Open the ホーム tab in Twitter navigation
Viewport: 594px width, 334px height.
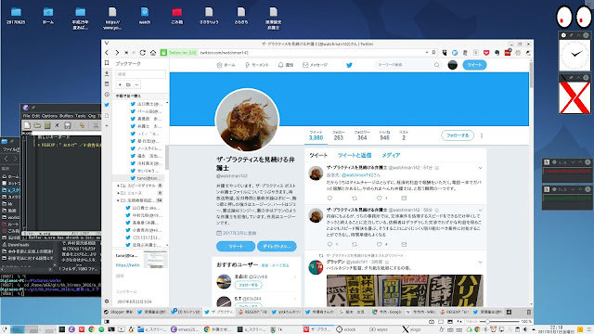click(226, 65)
